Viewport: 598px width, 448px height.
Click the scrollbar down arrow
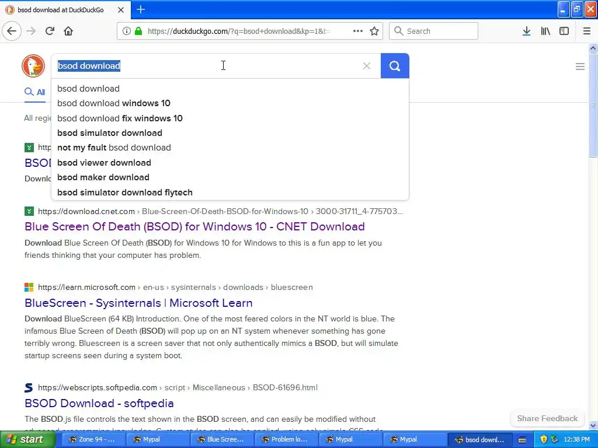[593, 425]
